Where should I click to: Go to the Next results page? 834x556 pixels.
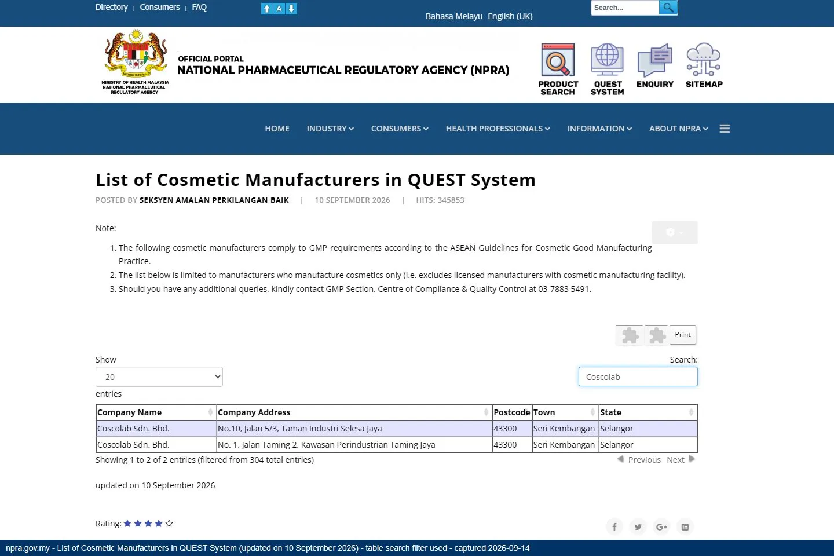(681, 459)
